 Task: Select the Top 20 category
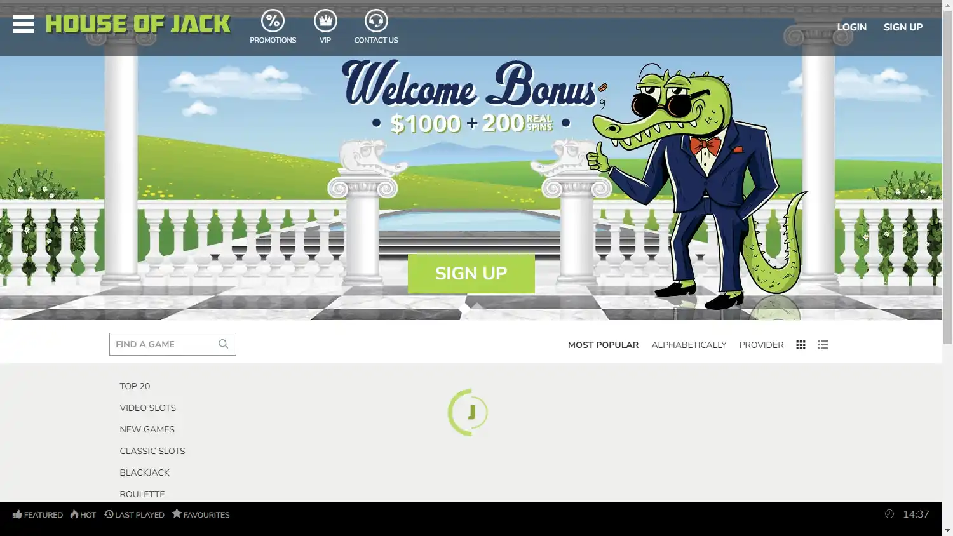click(135, 386)
